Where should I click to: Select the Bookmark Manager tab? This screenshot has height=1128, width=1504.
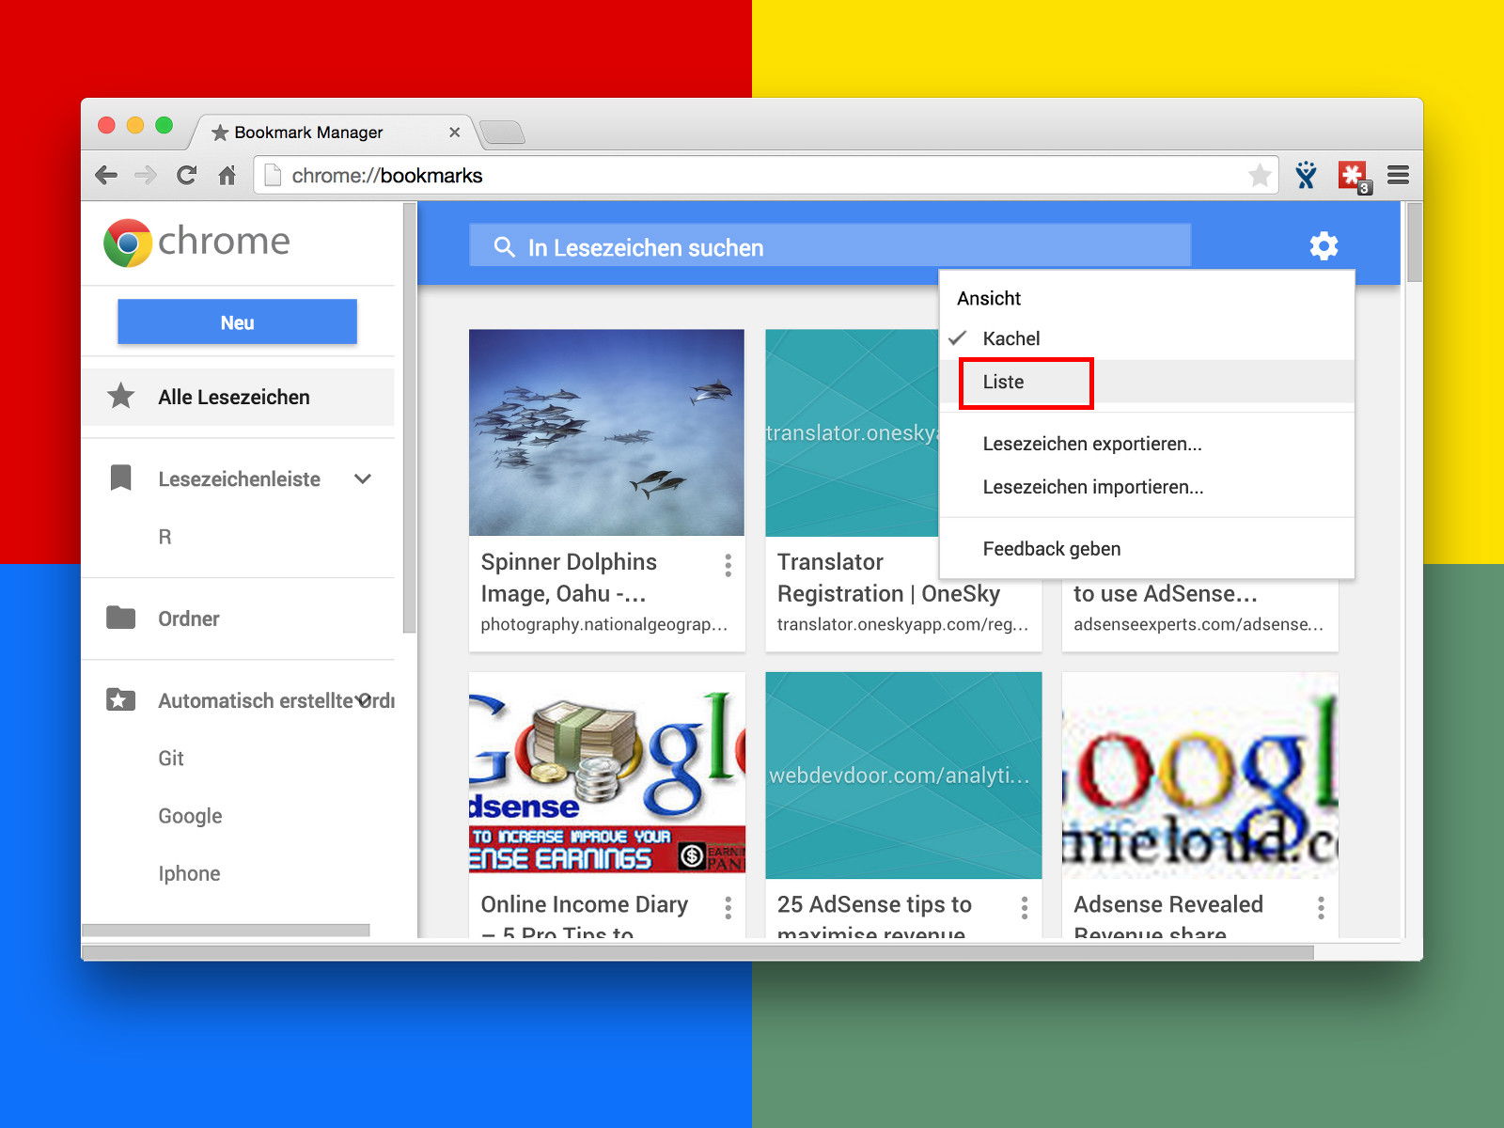point(329,132)
